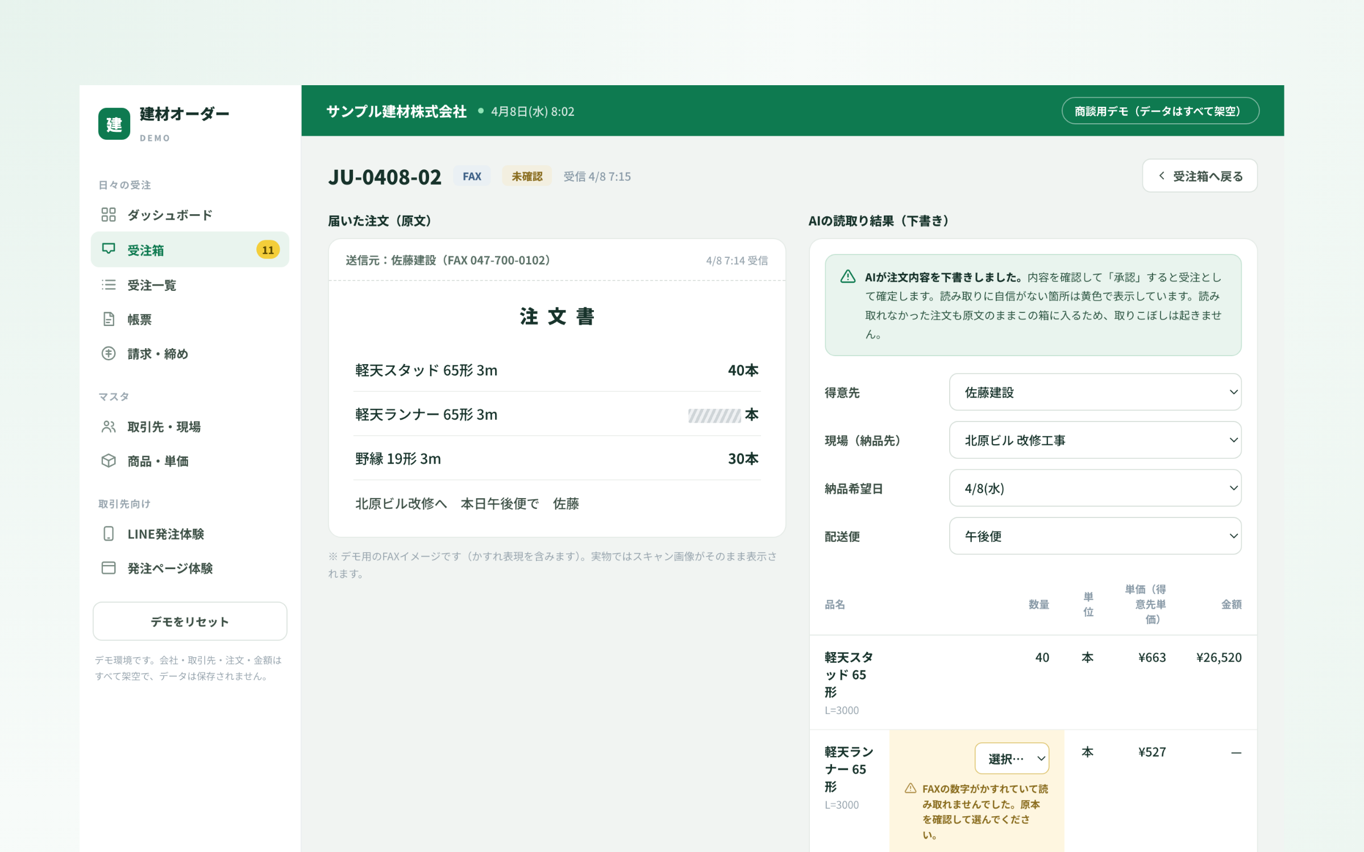Click the 数量 column header
1364x852 pixels.
pyautogui.click(x=1039, y=604)
